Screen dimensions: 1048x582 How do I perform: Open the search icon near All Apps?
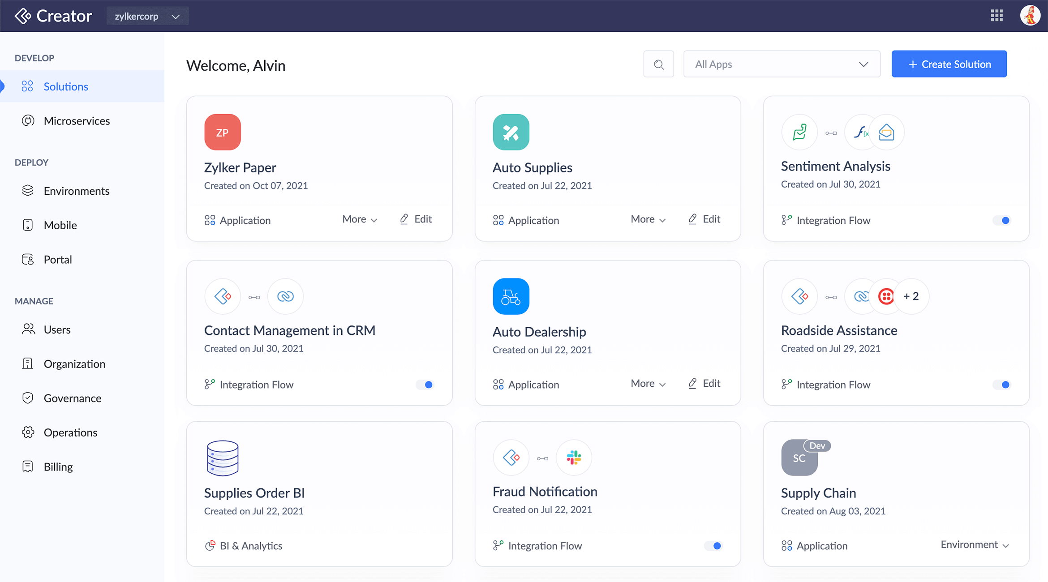658,64
